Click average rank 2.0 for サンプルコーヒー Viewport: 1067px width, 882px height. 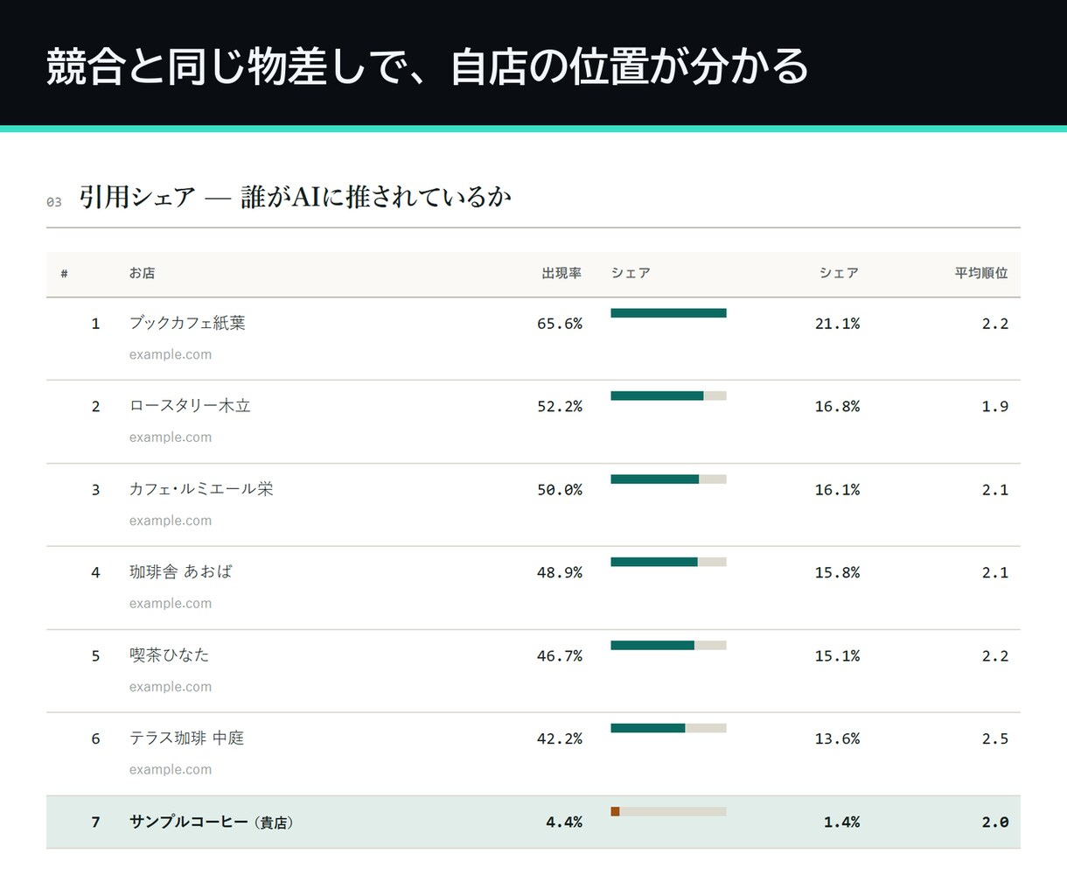click(995, 822)
